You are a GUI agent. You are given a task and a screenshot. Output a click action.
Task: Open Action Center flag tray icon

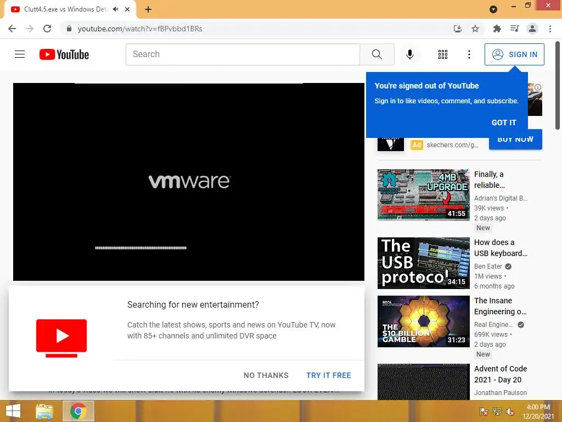coord(484,412)
